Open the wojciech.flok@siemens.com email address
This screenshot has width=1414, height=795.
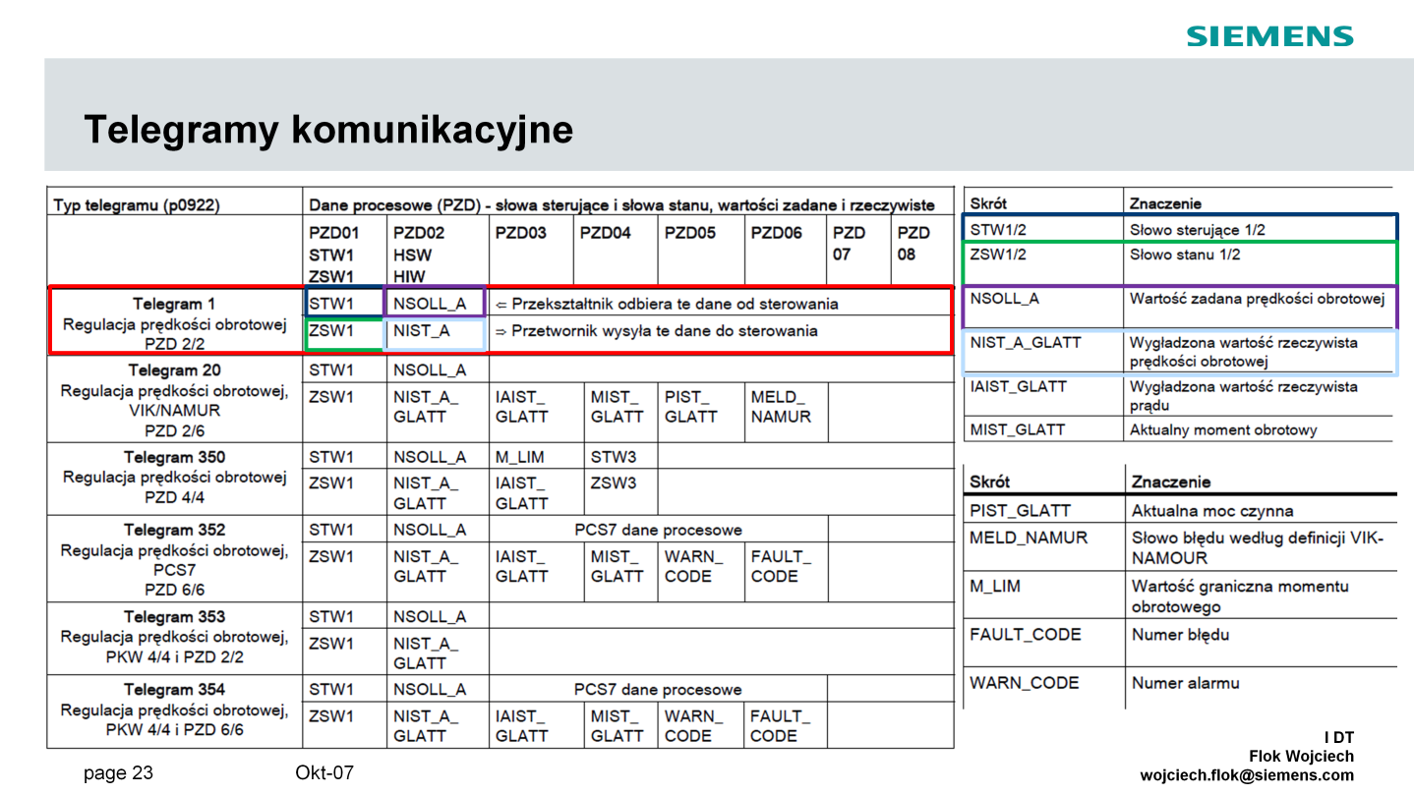[1247, 775]
